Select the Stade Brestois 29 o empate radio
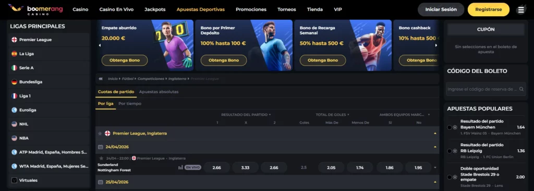This screenshot has width=534, height=191. [x=450, y=177]
